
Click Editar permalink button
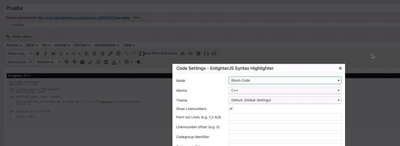click(x=137, y=18)
